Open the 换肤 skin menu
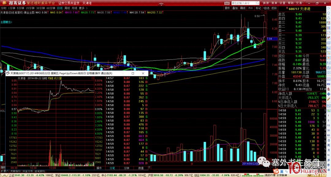Screen dimensions: 331x177 266,3
